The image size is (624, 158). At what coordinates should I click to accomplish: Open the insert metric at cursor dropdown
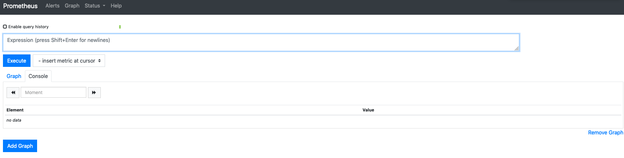pyautogui.click(x=69, y=61)
